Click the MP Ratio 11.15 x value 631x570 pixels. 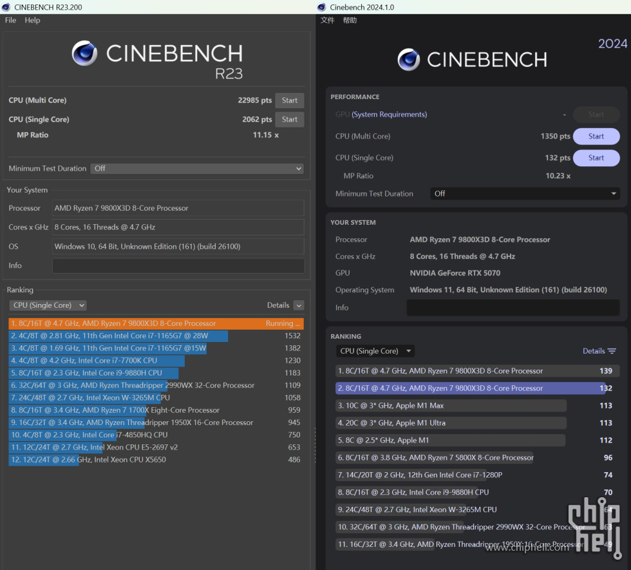[x=265, y=135]
